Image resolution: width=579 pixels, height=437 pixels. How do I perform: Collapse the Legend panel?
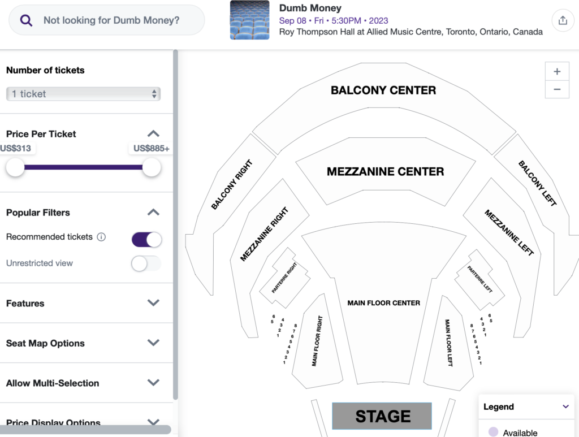(565, 406)
